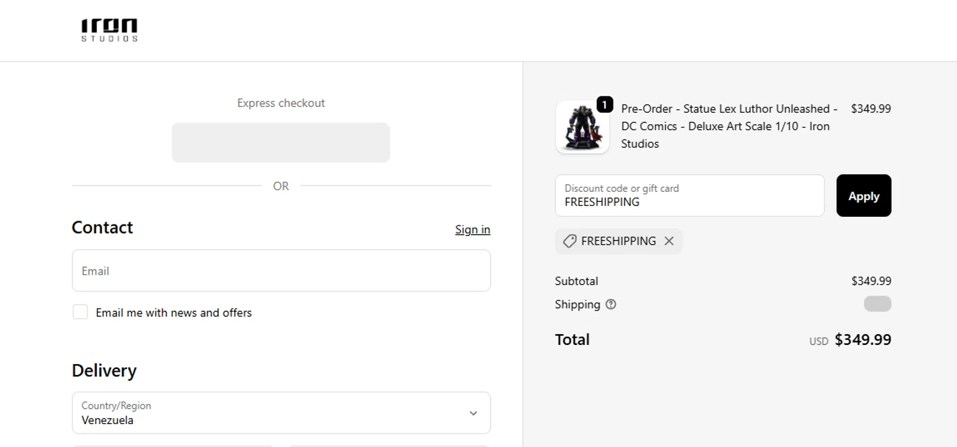Image resolution: width=957 pixels, height=447 pixels.
Task: Click the Iron Studios logo
Action: [109, 30]
